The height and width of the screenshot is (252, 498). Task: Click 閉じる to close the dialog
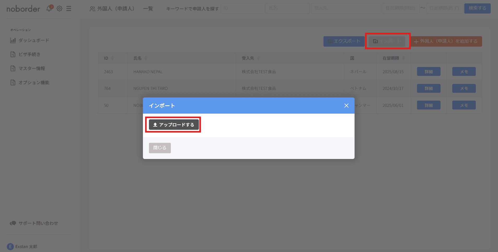click(159, 148)
